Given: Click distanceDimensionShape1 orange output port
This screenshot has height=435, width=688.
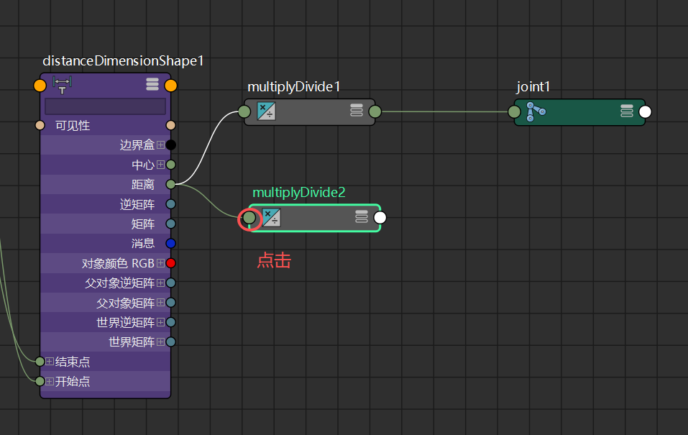Looking at the screenshot, I should 170,86.
